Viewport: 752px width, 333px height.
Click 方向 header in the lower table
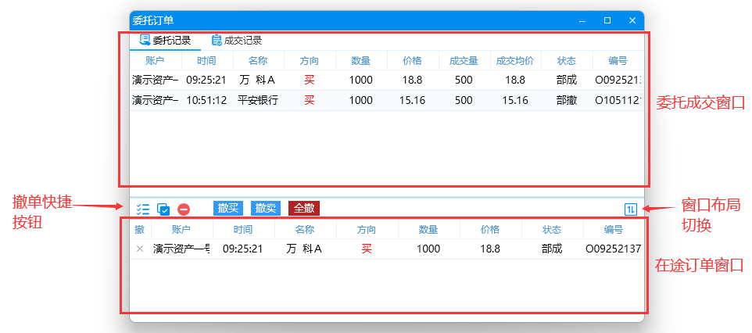(367, 230)
